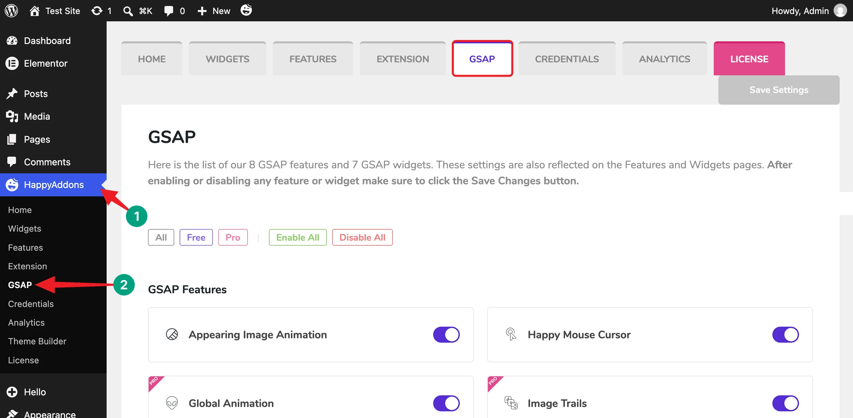
Task: Click the Global Animation icon
Action: click(172, 403)
